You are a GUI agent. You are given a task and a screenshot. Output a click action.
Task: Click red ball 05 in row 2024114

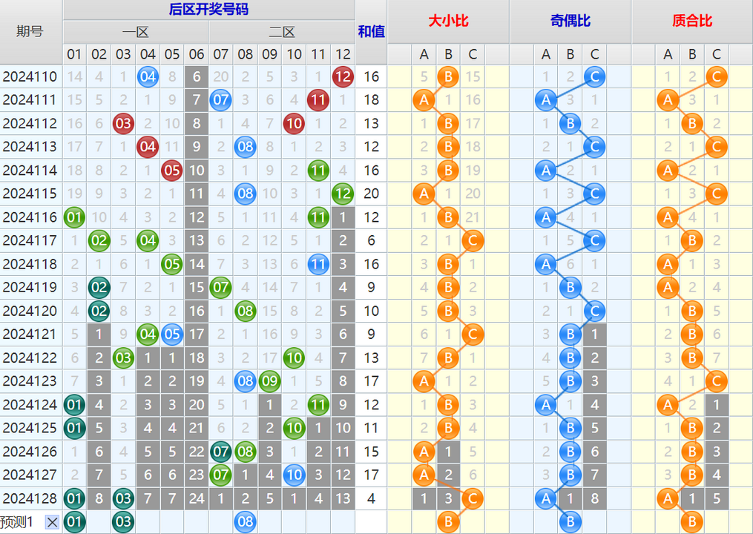click(x=172, y=171)
